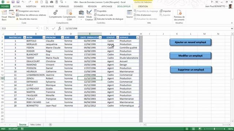Open MATRICULE column filter dropdown
Image resolution: width=234 pixels, height=131 pixels.
pos(24,37)
